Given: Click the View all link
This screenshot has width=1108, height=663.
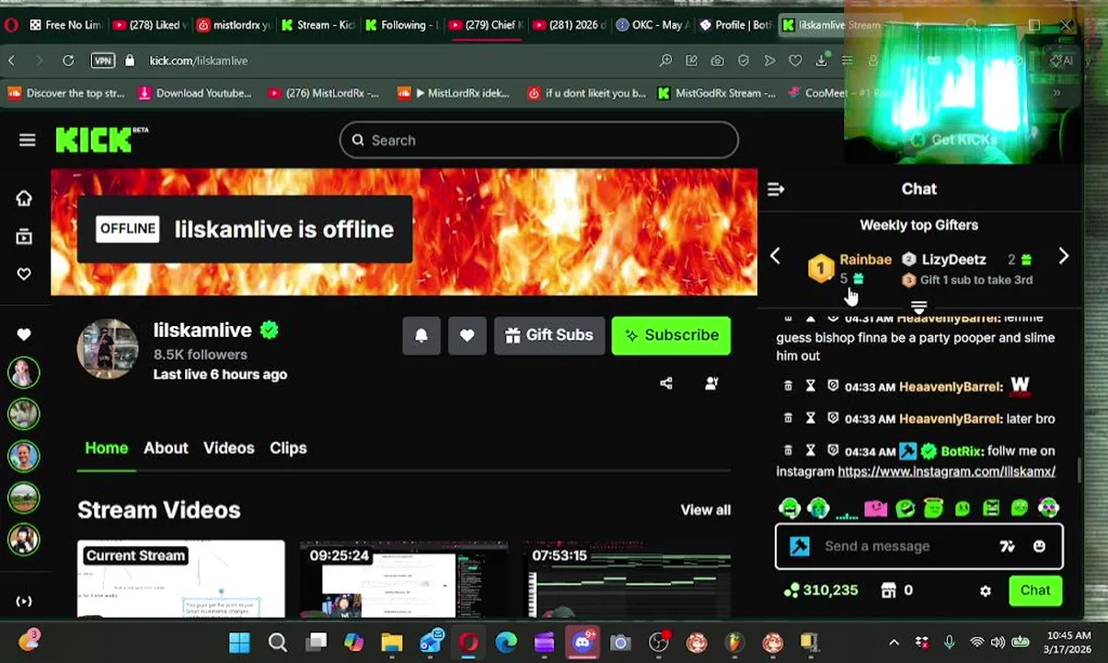Looking at the screenshot, I should point(706,510).
